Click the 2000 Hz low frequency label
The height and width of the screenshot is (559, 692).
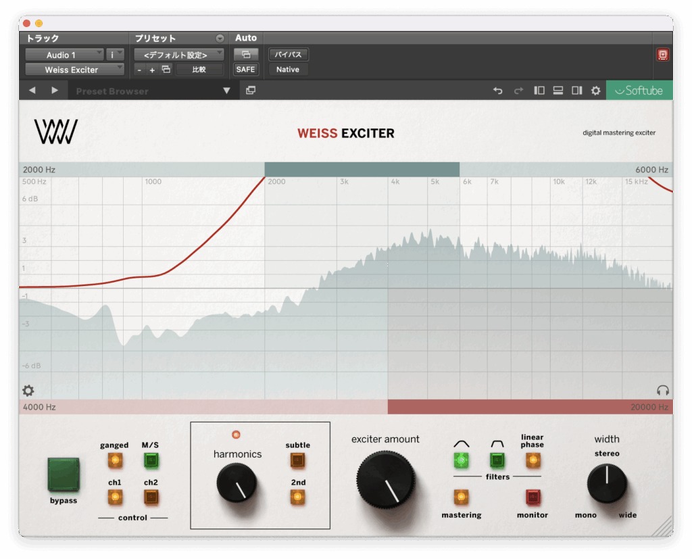pos(39,170)
